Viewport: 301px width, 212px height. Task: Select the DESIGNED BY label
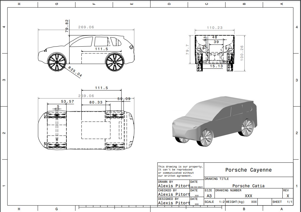point(168,199)
